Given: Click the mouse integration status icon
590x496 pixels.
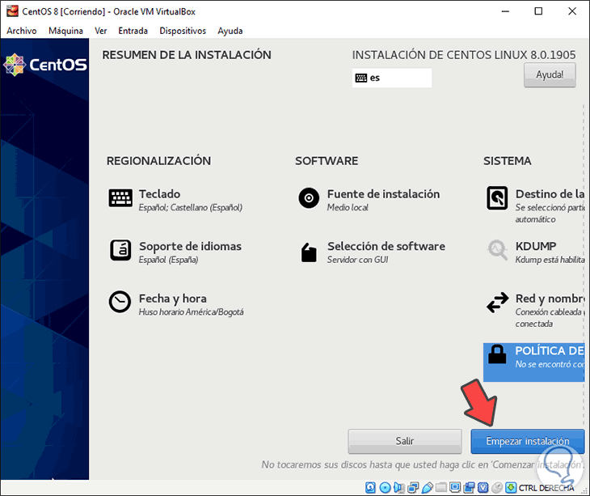Looking at the screenshot, I should click(497, 488).
